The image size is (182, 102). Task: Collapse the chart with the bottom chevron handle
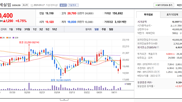[x=64, y=99]
